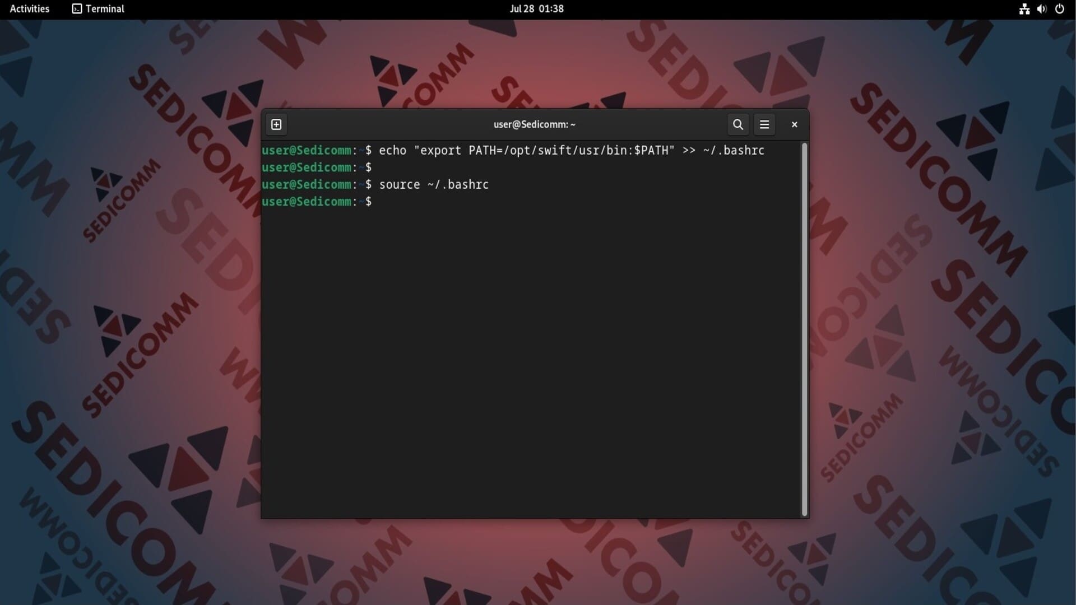The width and height of the screenshot is (1076, 605).
Task: Open the Jul 28 01:38 clock
Action: tap(536, 9)
